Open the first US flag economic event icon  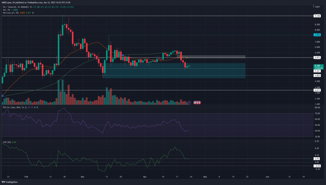195,102
